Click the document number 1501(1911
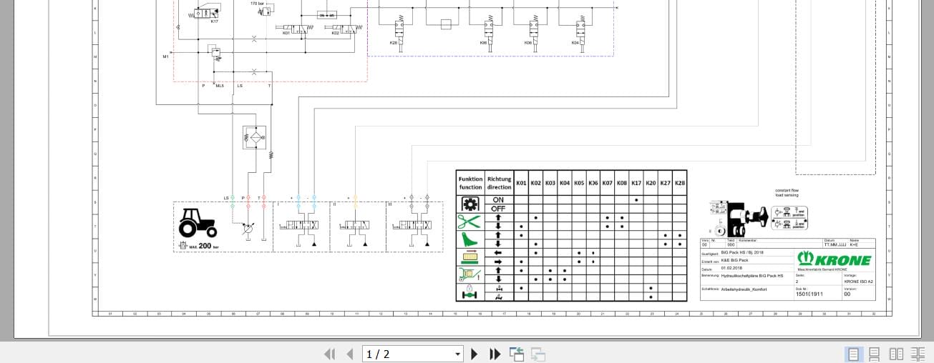This screenshot has width=934, height=363. pyautogui.click(x=808, y=294)
